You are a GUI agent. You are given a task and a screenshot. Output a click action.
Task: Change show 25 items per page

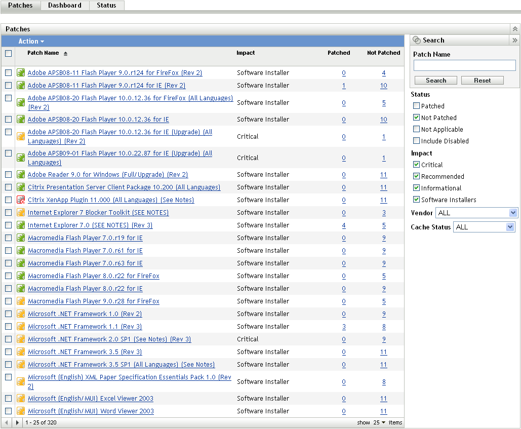click(379, 422)
